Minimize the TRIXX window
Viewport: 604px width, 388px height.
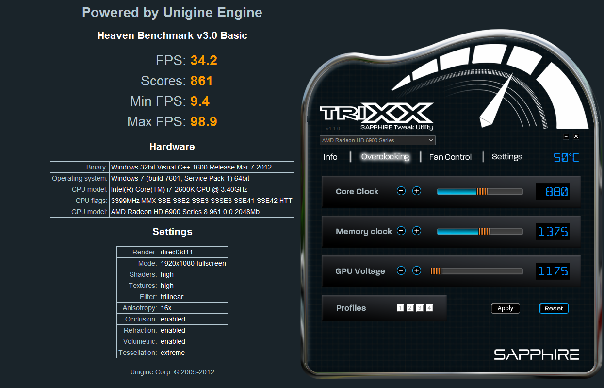(x=566, y=136)
